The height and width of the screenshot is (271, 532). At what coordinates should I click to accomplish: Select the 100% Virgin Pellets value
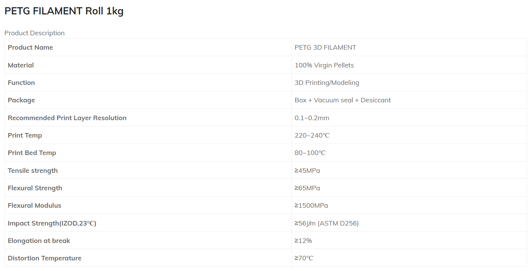tap(324, 65)
